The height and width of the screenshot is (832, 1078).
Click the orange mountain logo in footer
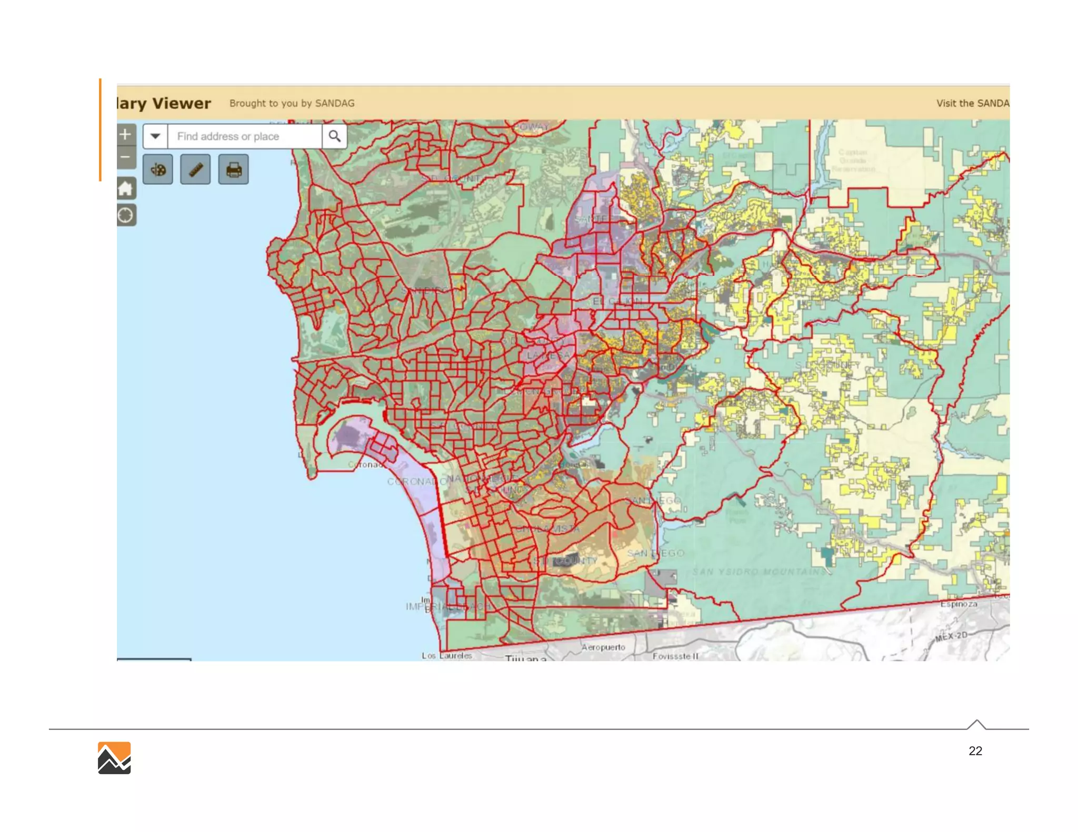[x=114, y=758]
